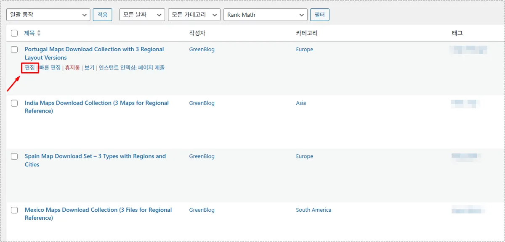Toggle the select-all checkbox in header
The width and height of the screenshot is (505, 242).
(14, 33)
